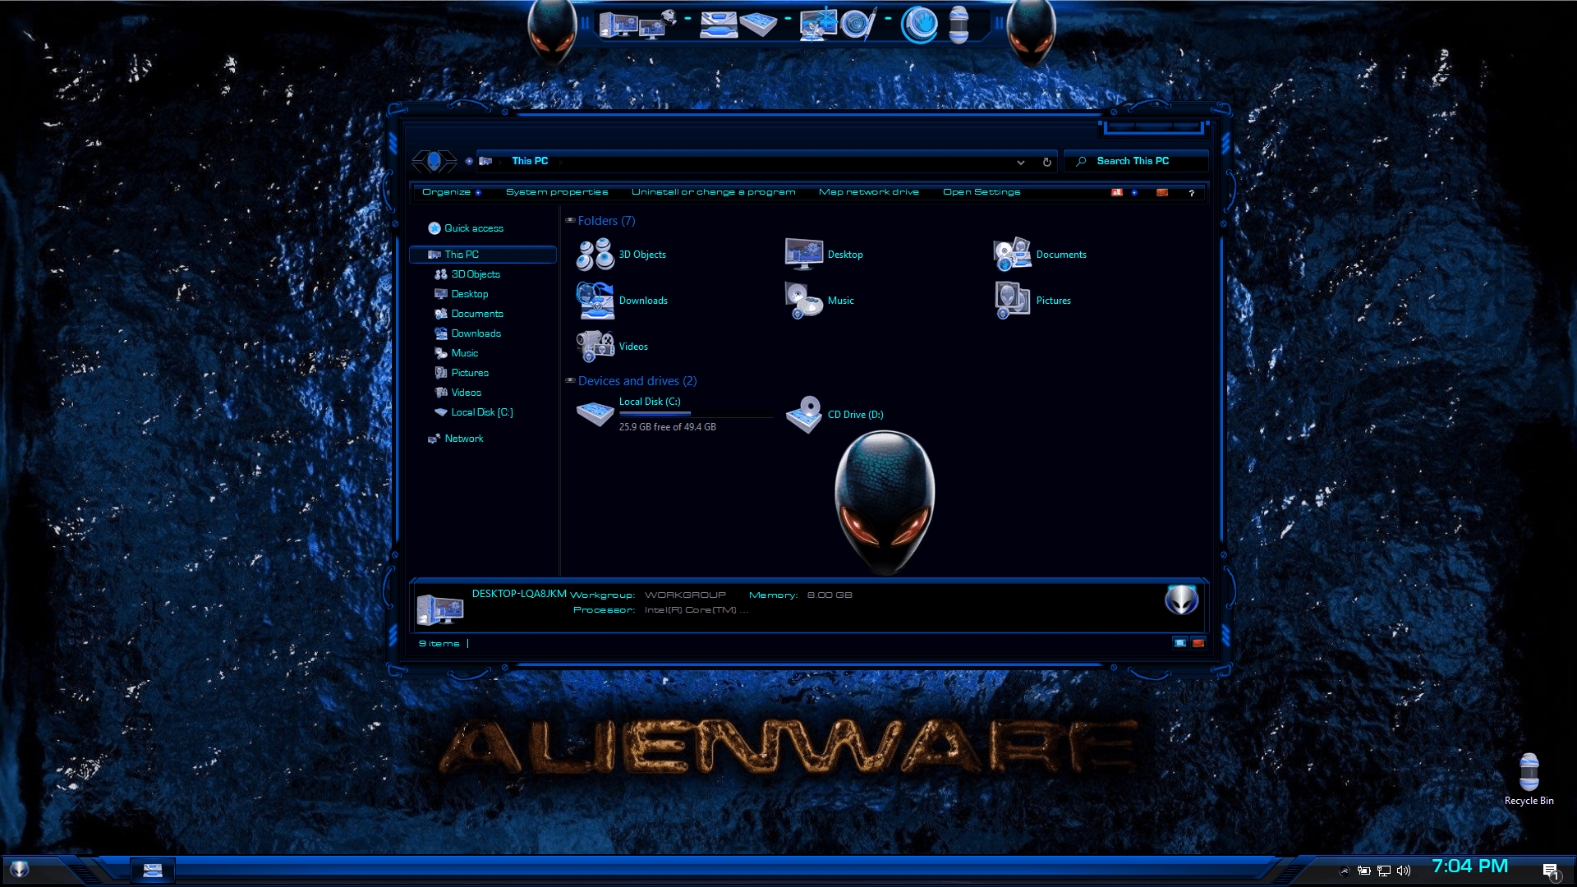Image resolution: width=1577 pixels, height=887 pixels.
Task: Select Quick access in the navigation pane
Action: tap(466, 228)
